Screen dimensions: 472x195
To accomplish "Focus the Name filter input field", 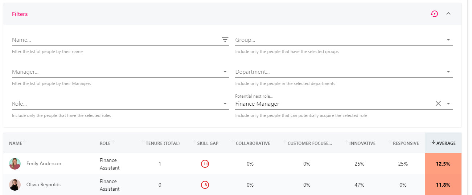I will [x=115, y=40].
